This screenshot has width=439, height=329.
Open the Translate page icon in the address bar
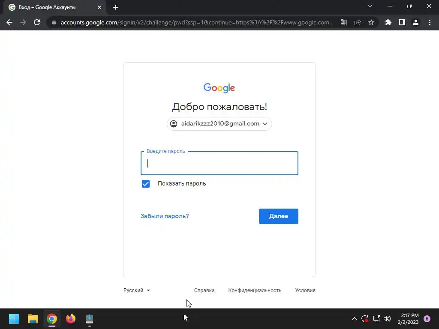click(x=343, y=22)
